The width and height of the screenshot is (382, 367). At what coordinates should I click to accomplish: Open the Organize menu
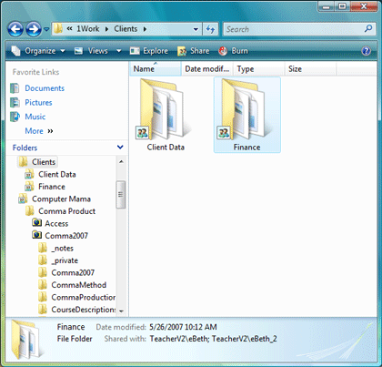point(38,51)
